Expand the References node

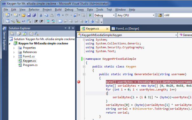coord(14,52)
